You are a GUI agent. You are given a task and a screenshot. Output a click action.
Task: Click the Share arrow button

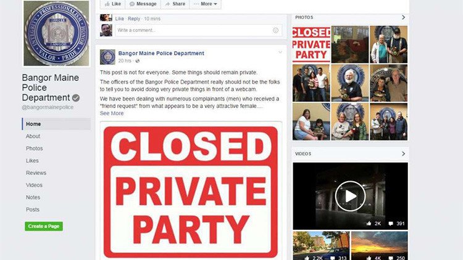175,4
